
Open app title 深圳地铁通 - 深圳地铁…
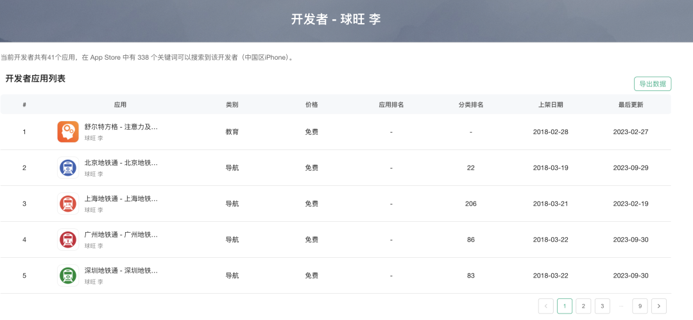pyautogui.click(x=121, y=271)
